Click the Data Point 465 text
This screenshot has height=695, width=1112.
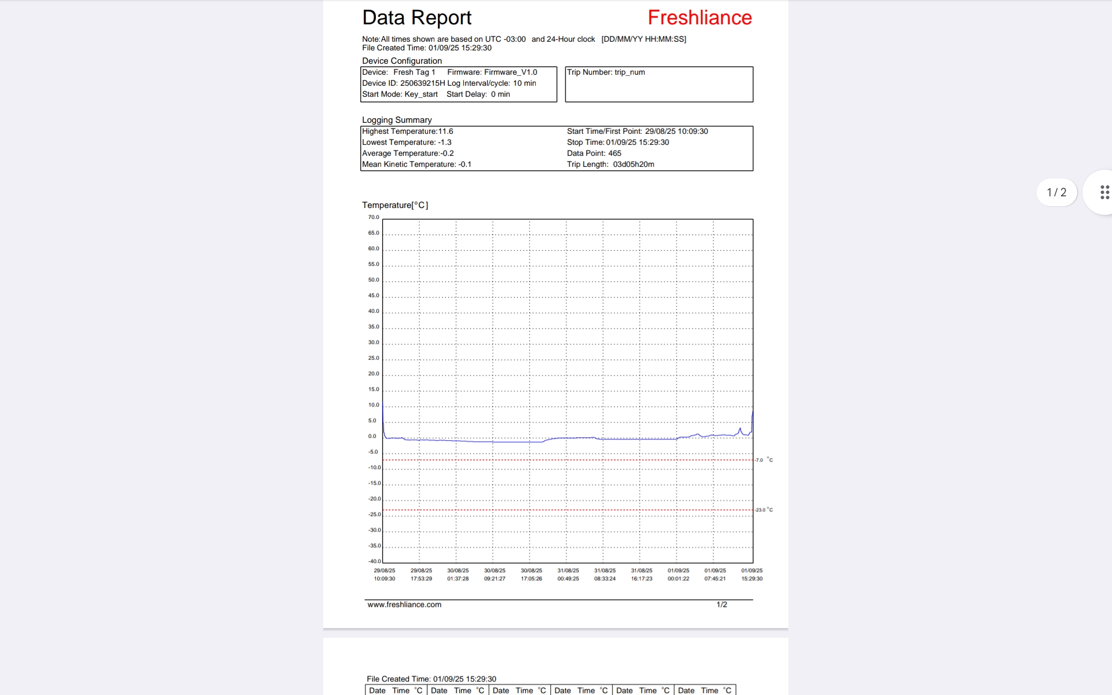point(594,153)
